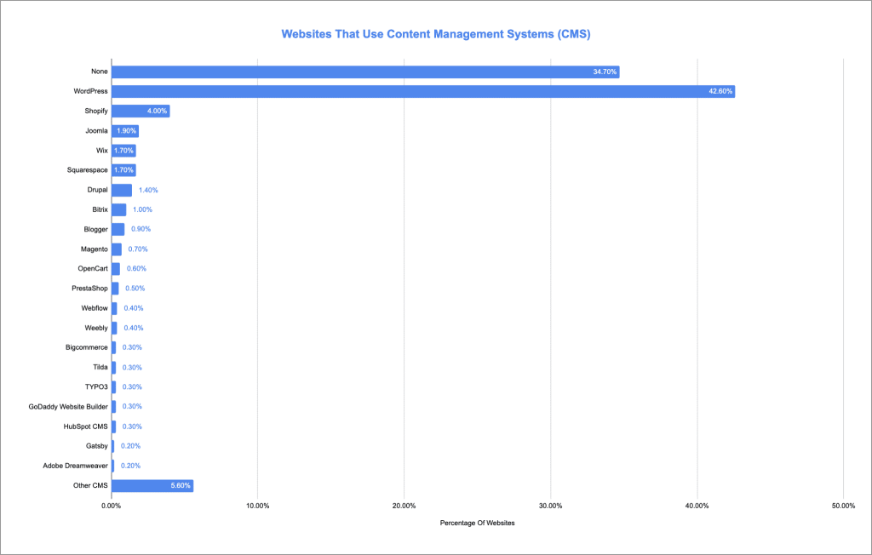Click the 50.00% x-axis tick label

[x=843, y=506]
